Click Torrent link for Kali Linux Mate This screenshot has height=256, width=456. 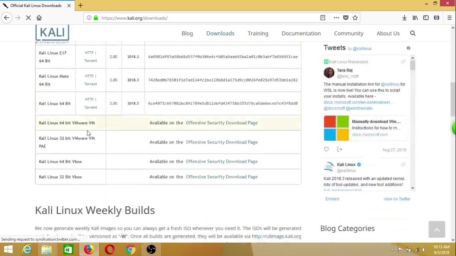[x=90, y=84]
